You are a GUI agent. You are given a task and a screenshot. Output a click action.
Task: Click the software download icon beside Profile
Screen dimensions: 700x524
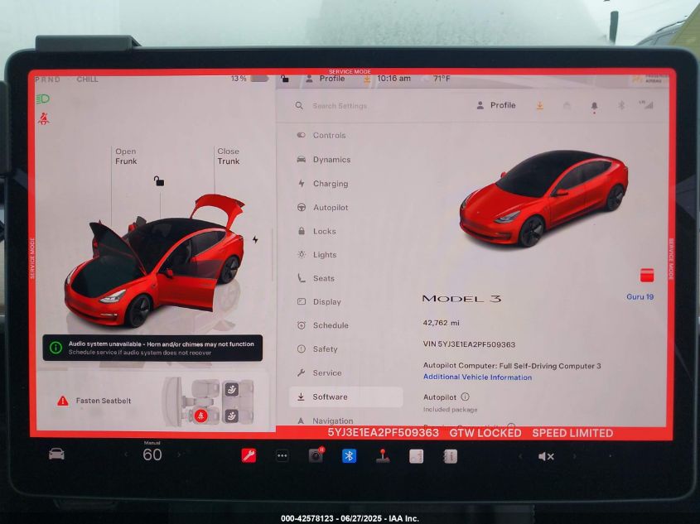click(539, 106)
